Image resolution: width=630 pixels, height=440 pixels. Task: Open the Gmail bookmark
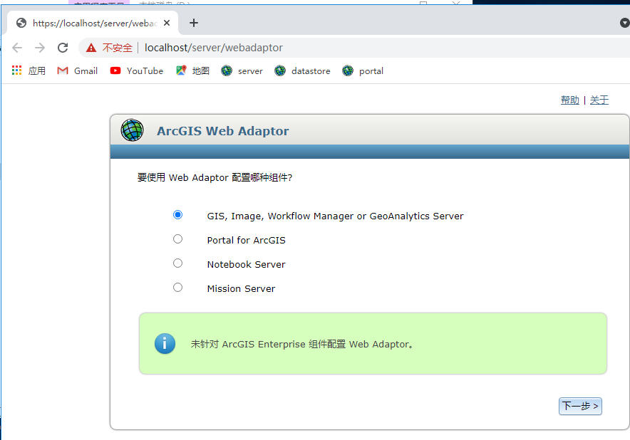click(78, 71)
